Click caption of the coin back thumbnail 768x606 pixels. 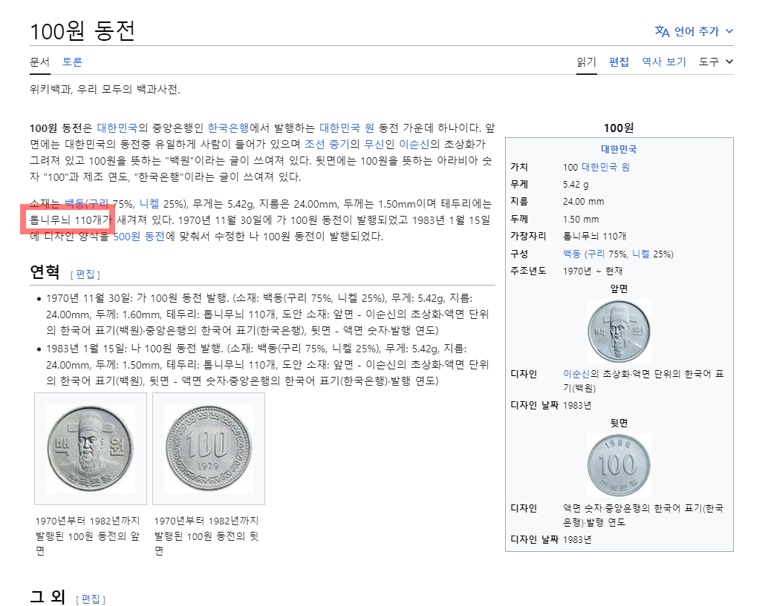click(x=206, y=536)
